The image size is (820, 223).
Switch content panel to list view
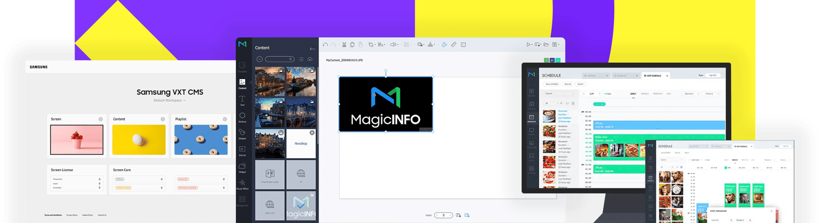301,59
